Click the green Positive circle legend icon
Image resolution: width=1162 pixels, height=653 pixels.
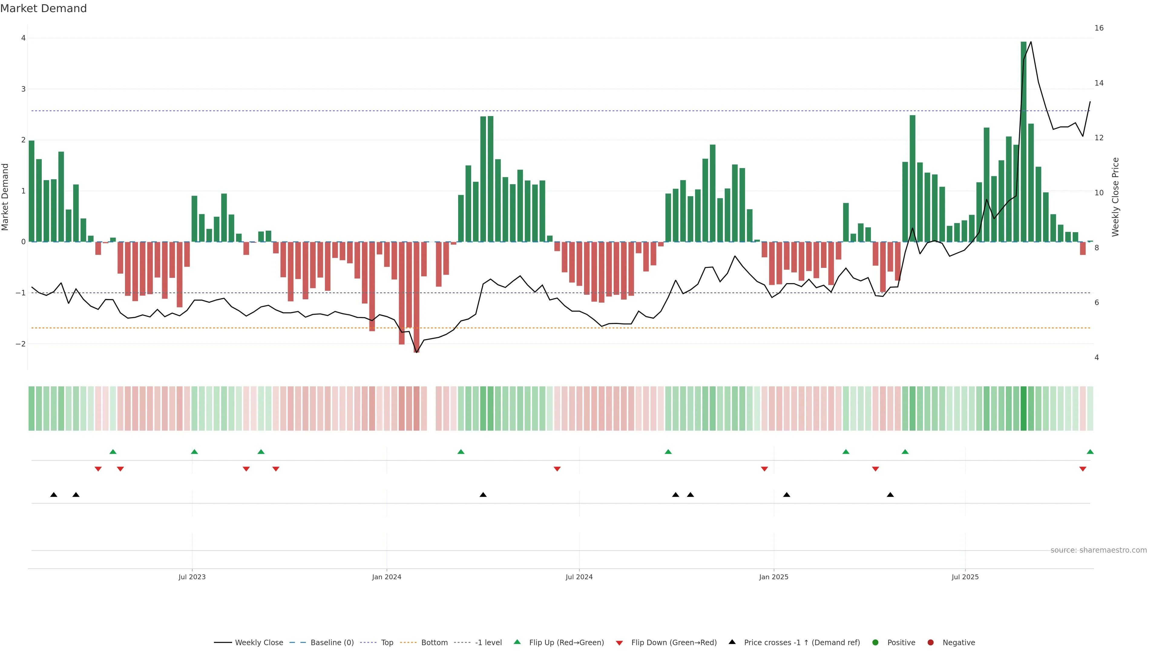[x=875, y=642]
